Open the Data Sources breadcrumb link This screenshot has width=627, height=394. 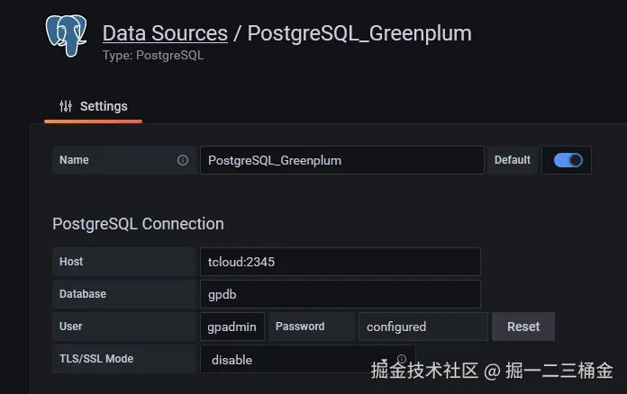pos(165,33)
